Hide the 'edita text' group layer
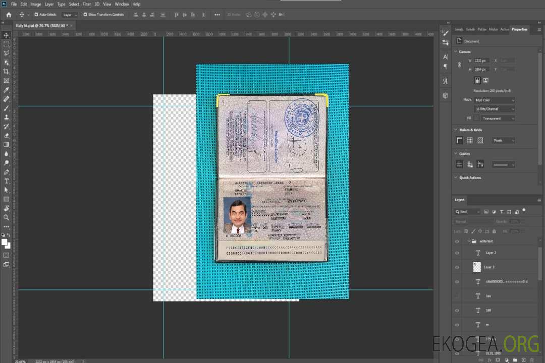 tap(457, 241)
